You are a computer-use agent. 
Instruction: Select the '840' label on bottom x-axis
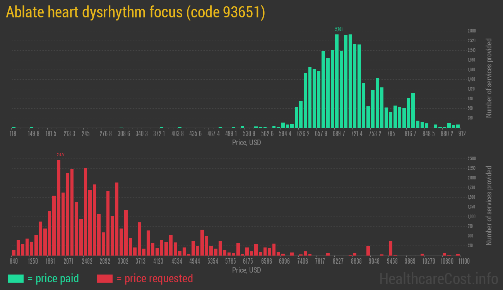pyautogui.click(x=14, y=261)
